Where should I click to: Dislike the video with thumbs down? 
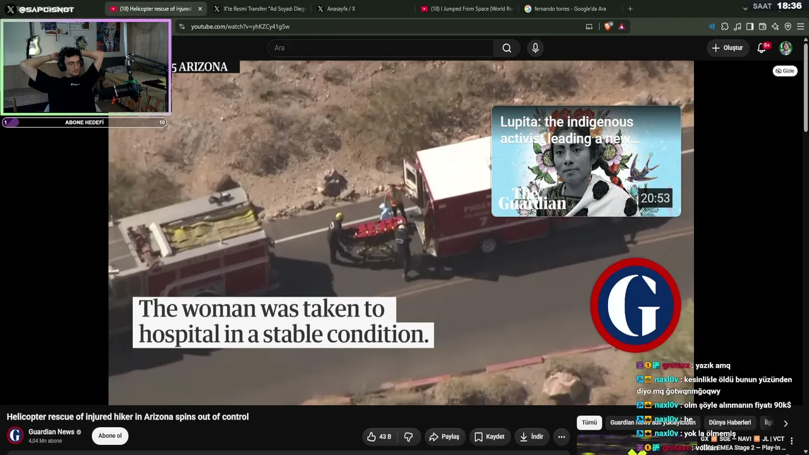pyautogui.click(x=408, y=437)
